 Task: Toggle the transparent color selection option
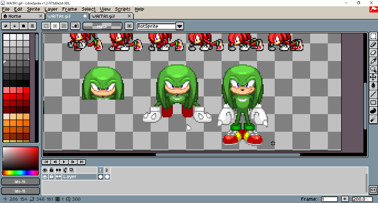click(75, 26)
